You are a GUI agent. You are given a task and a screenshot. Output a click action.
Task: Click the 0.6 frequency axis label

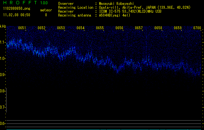pos(3,123)
